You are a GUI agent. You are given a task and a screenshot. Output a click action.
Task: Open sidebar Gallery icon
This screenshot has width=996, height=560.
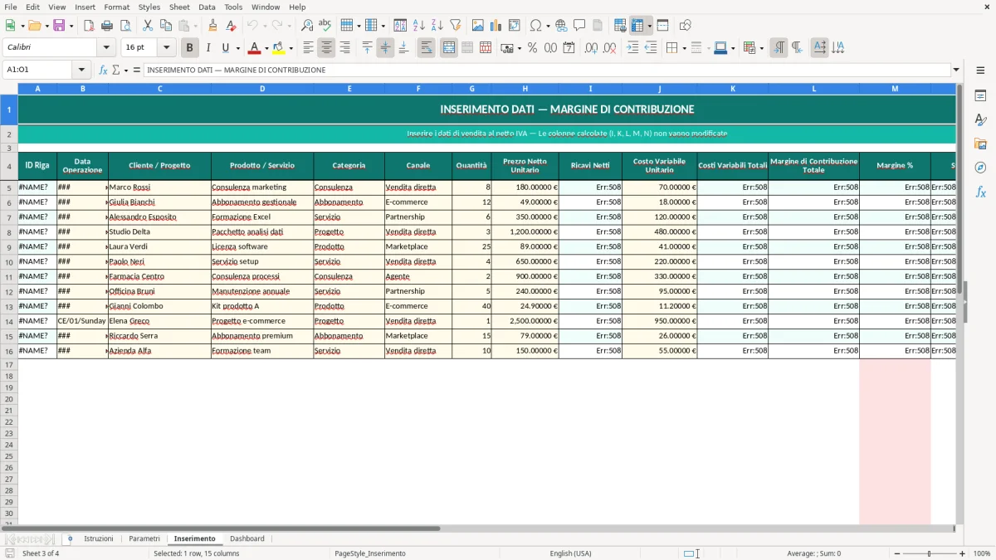pyautogui.click(x=980, y=144)
